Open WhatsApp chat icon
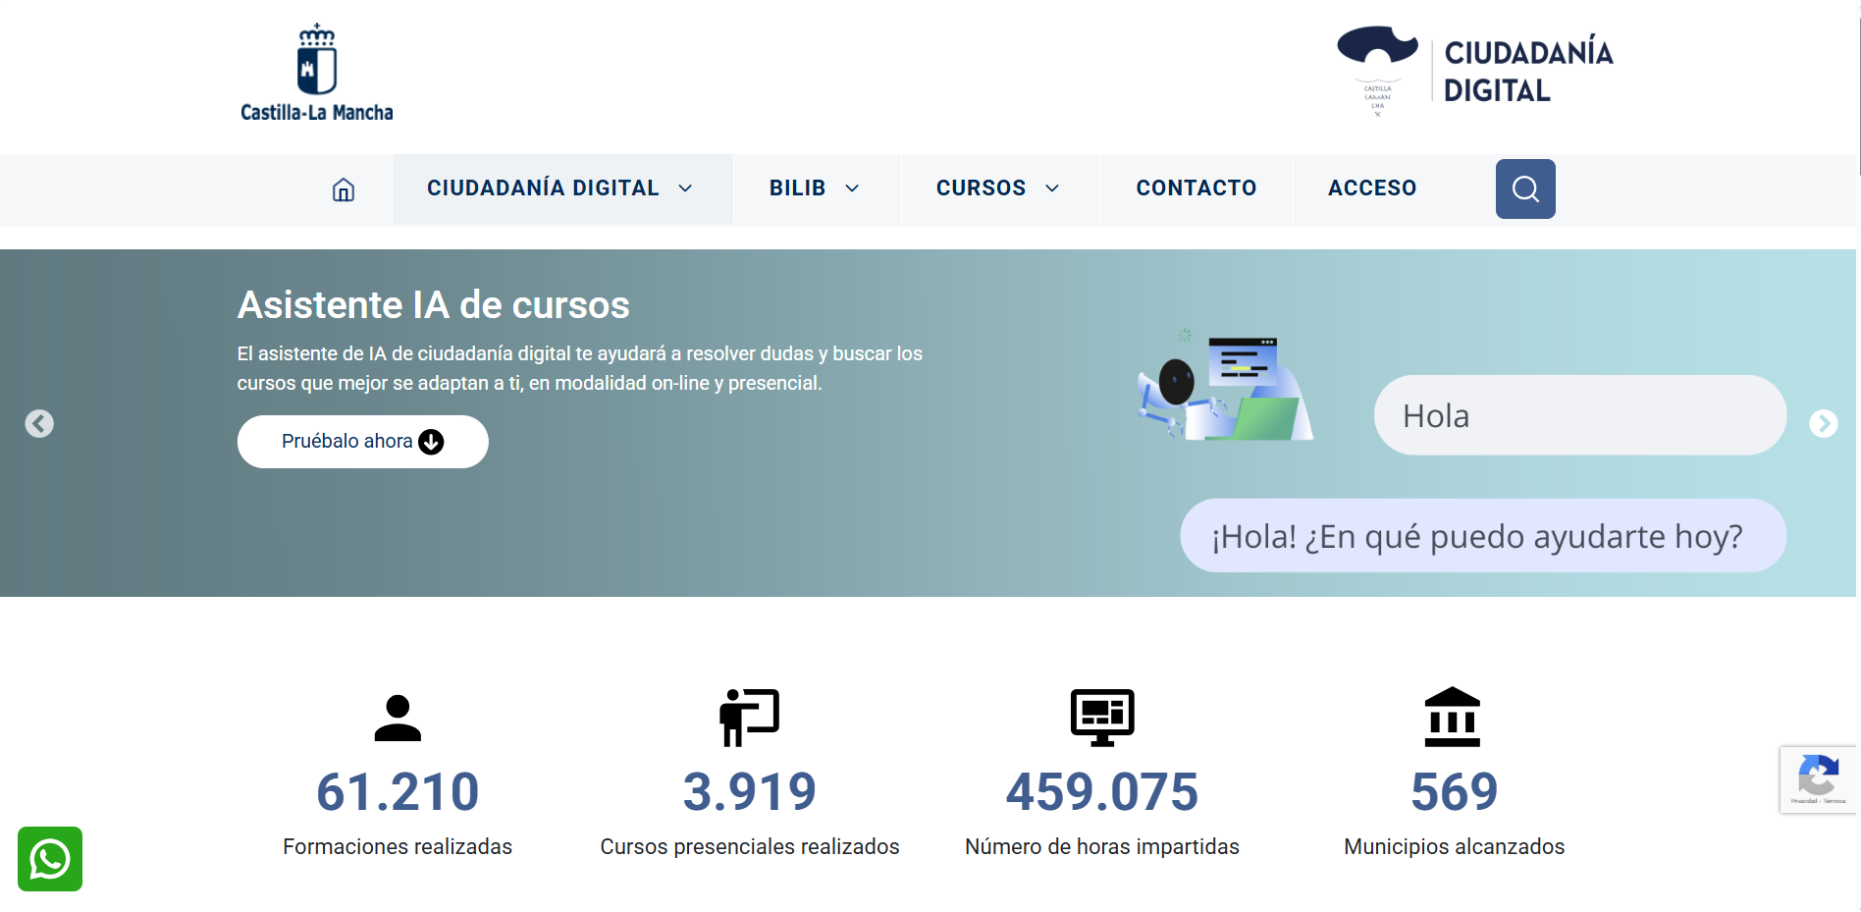Viewport: 1861px width, 912px height. point(50,859)
